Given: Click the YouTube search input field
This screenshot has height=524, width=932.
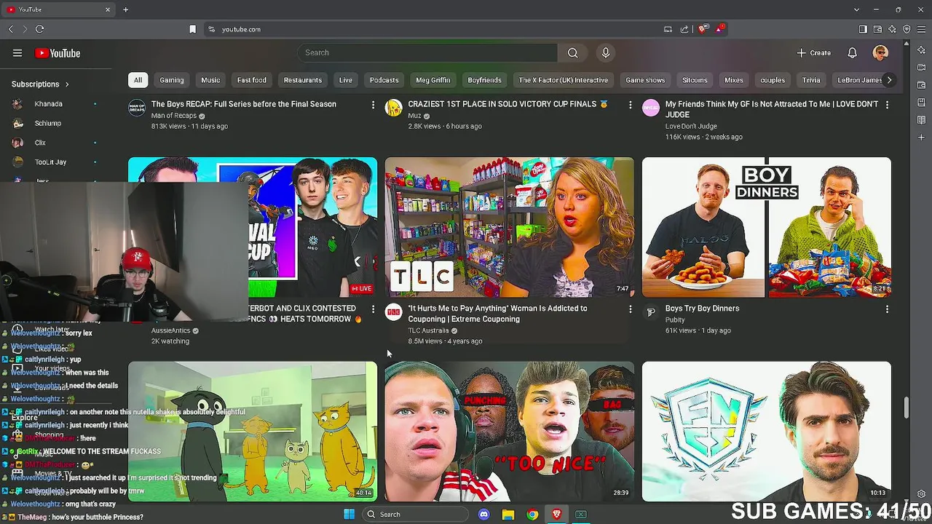Looking at the screenshot, I should point(427,52).
